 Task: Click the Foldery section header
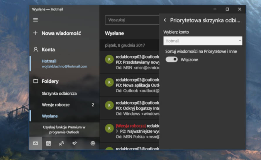50,81
